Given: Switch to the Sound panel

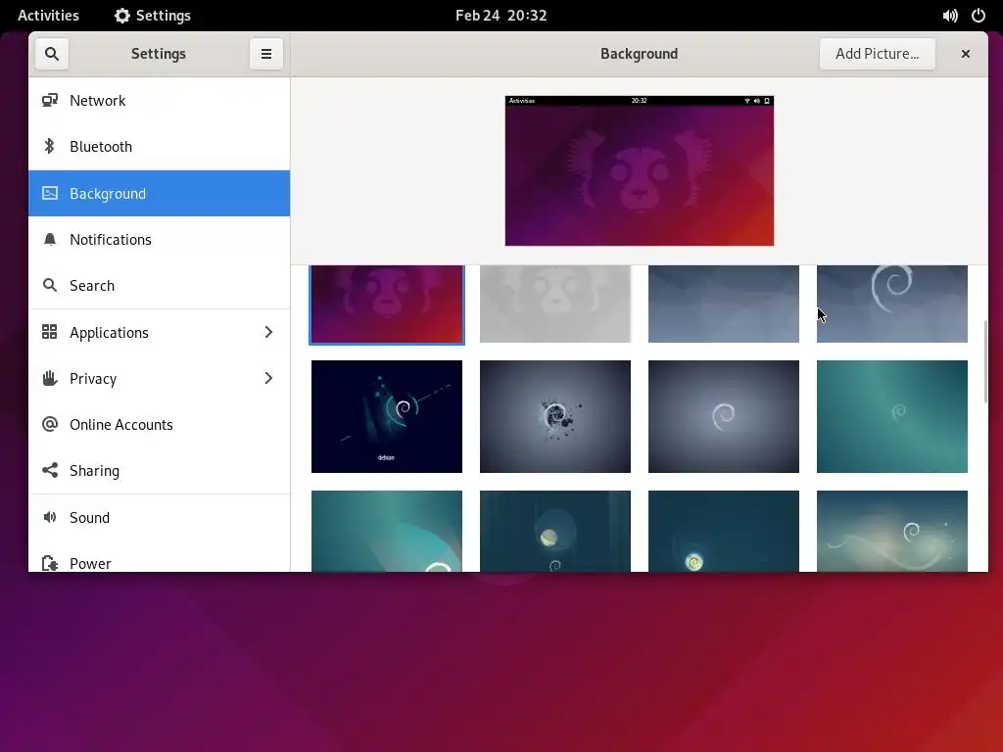Looking at the screenshot, I should [160, 517].
